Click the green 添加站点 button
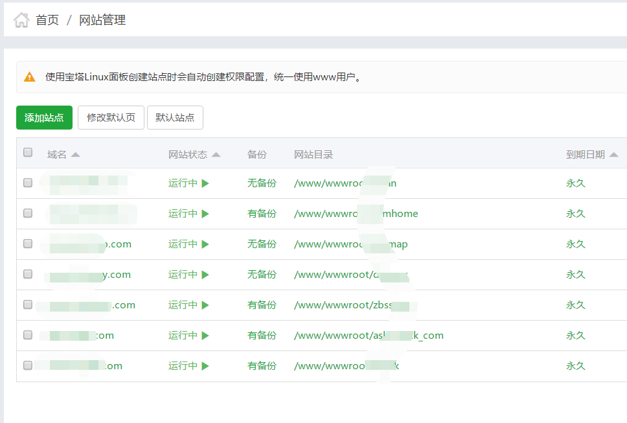627x423 pixels. 43,118
